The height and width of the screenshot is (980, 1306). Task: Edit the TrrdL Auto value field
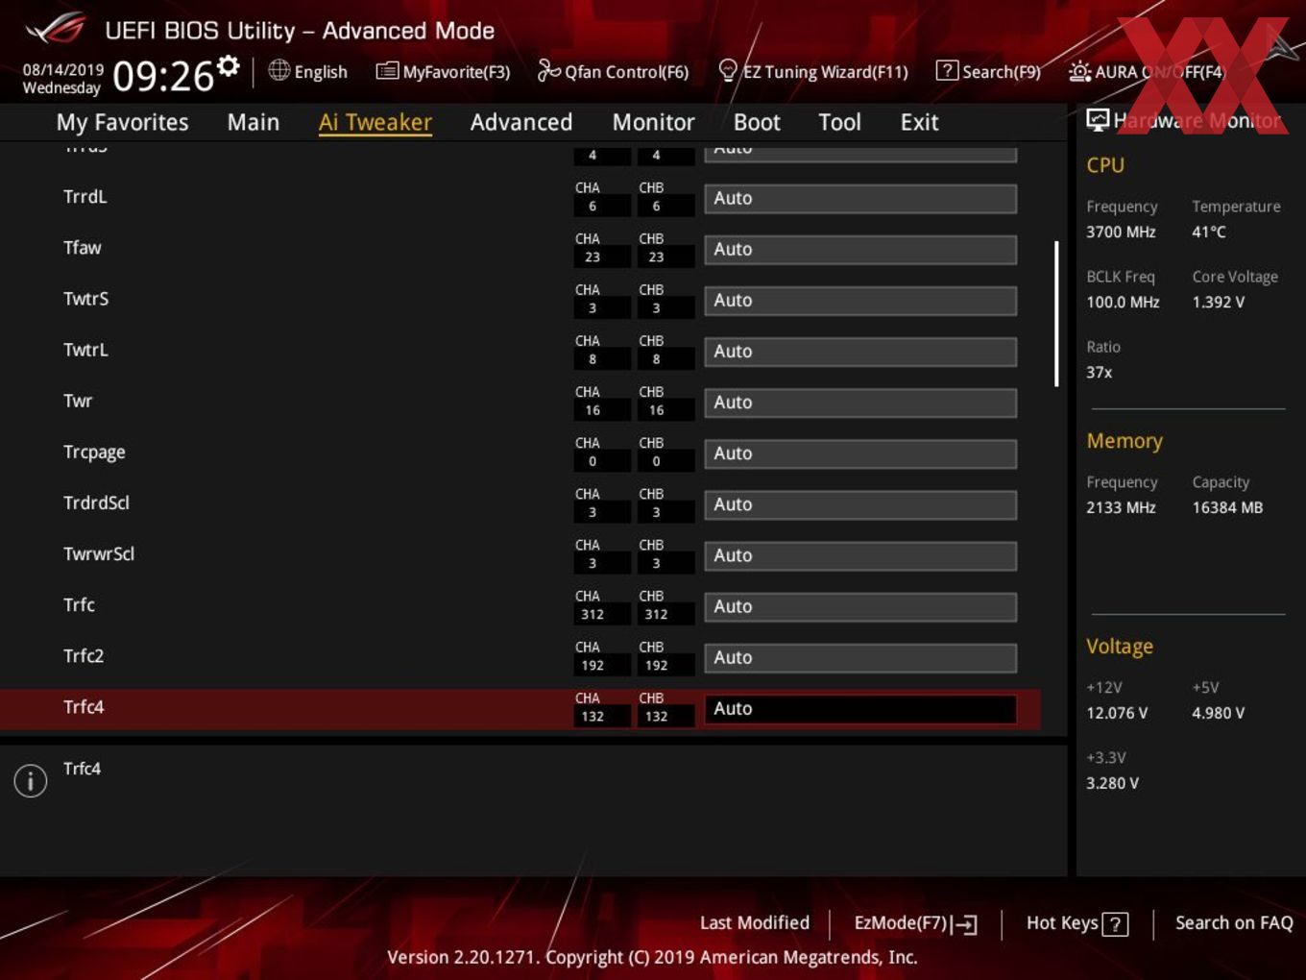pyautogui.click(x=860, y=199)
